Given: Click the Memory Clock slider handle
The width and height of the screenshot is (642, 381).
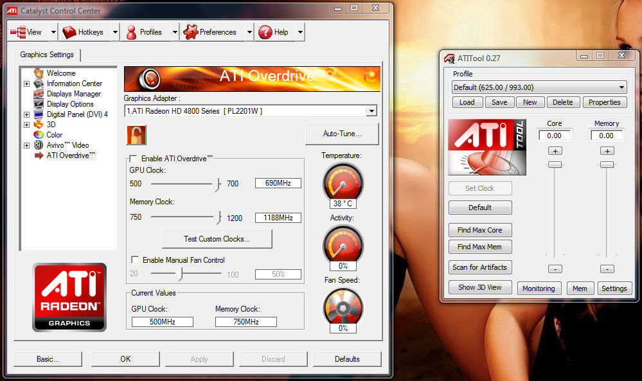Looking at the screenshot, I should [219, 217].
